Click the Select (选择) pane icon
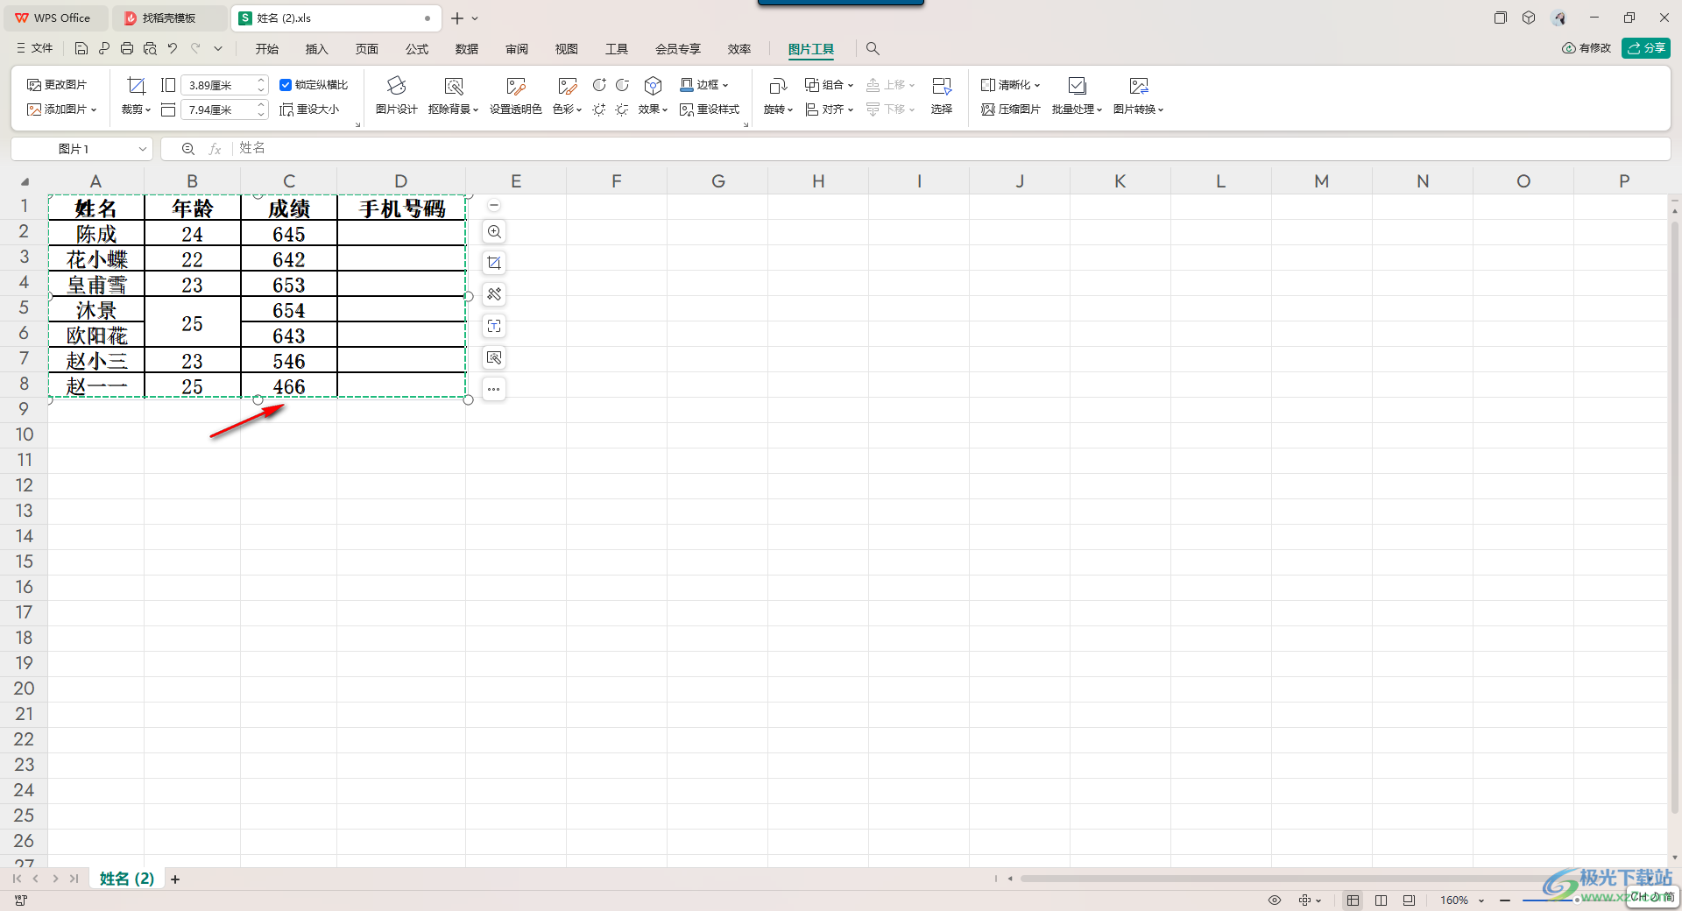This screenshot has height=911, width=1682. point(942,86)
